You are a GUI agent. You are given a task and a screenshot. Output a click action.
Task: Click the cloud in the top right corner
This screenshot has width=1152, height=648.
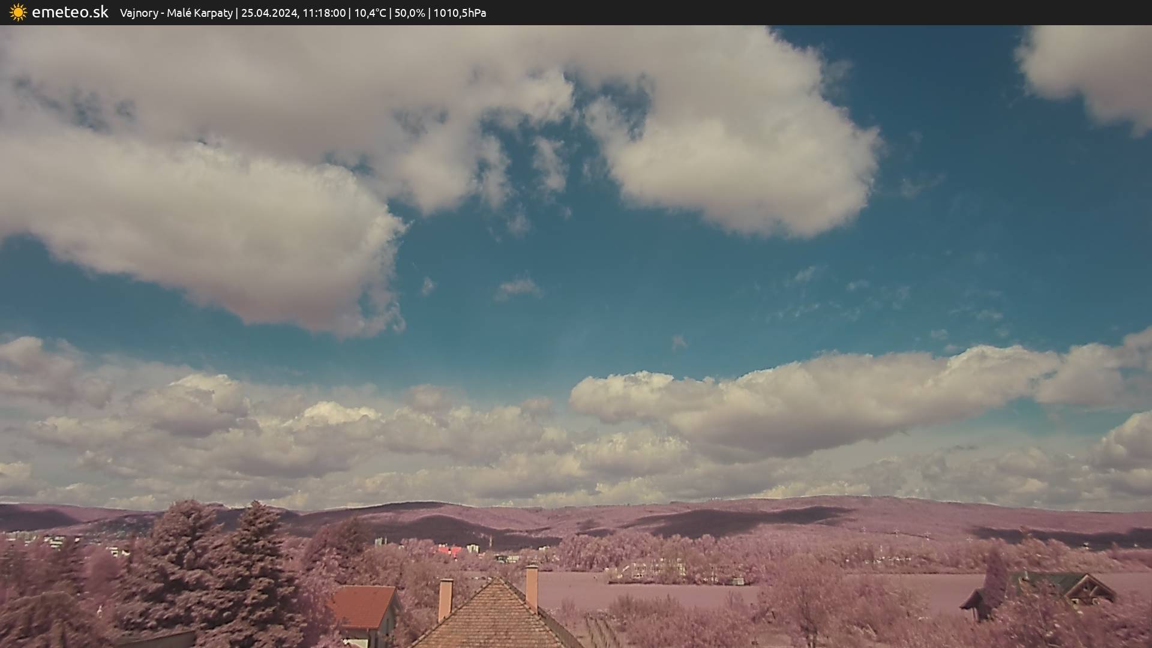coord(1092,66)
